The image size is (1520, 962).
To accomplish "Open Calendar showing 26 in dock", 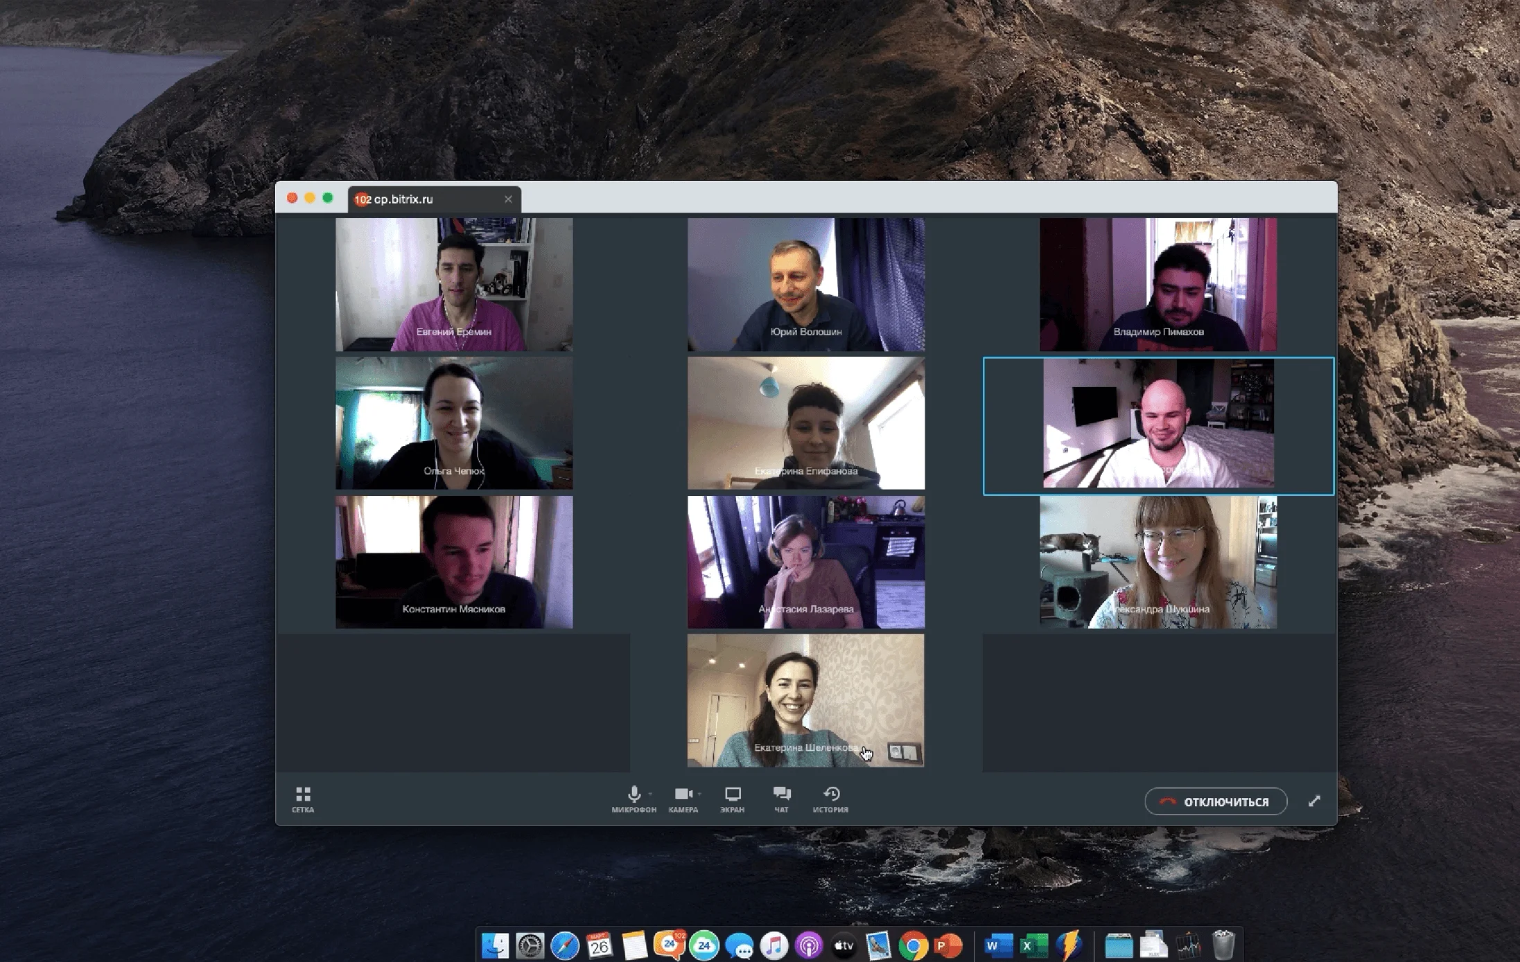I will pos(600,946).
